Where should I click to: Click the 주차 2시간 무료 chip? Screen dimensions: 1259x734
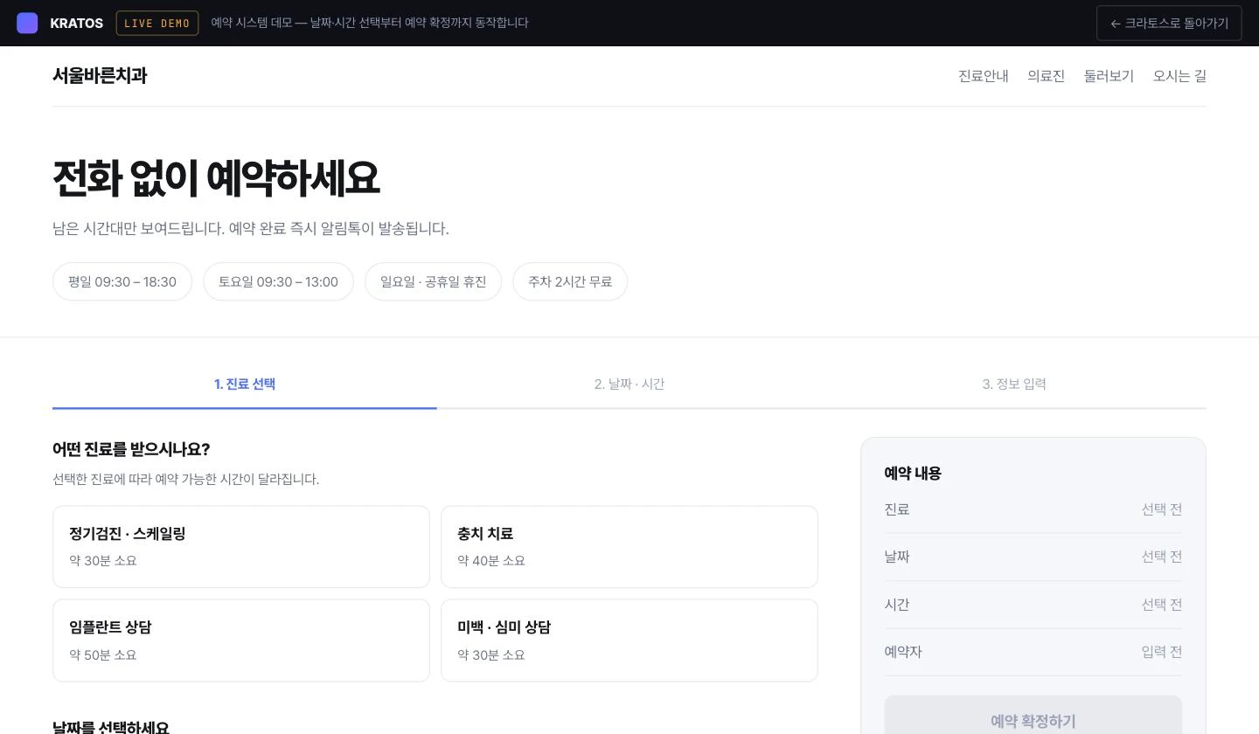tap(570, 281)
